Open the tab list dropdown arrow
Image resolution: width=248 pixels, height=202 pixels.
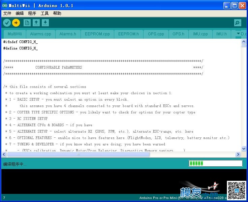click(x=238, y=34)
